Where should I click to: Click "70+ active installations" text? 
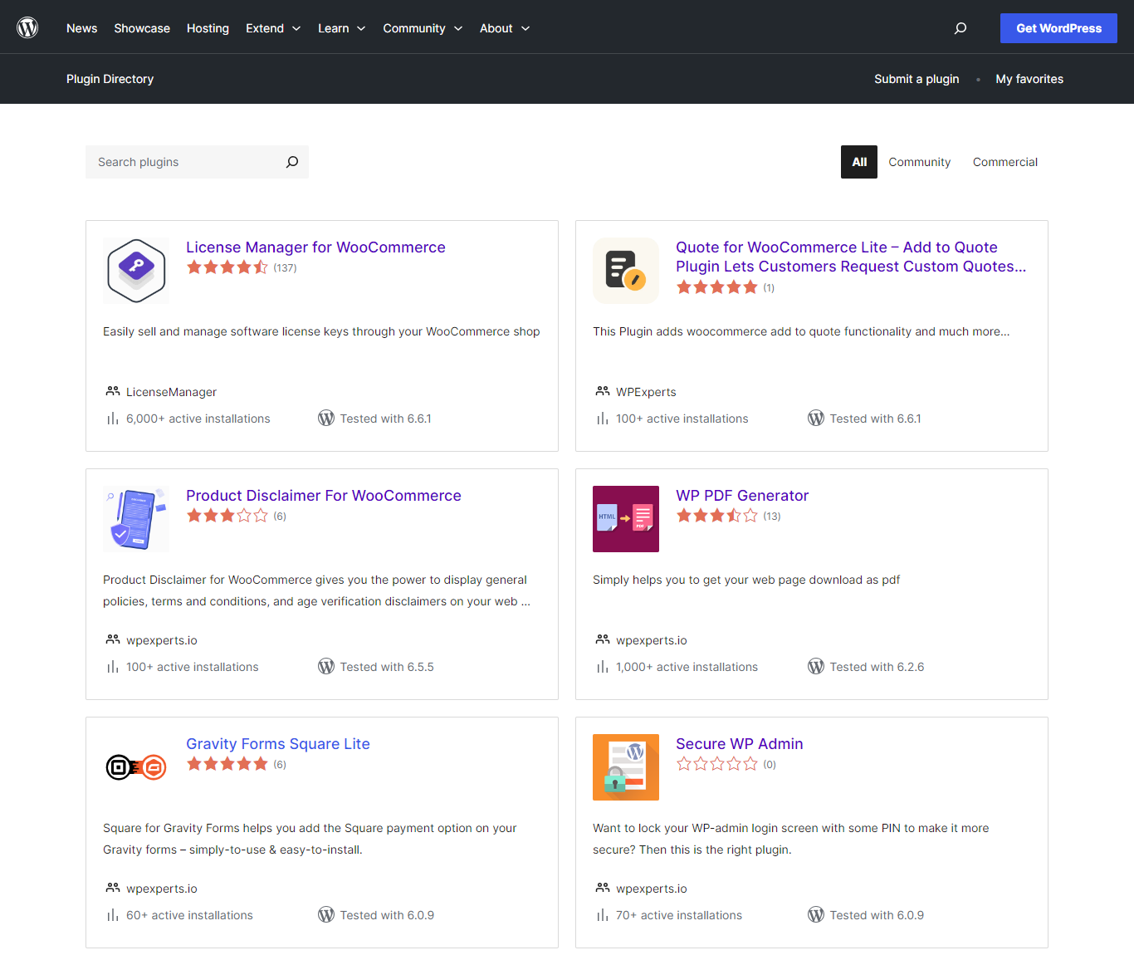coord(679,915)
